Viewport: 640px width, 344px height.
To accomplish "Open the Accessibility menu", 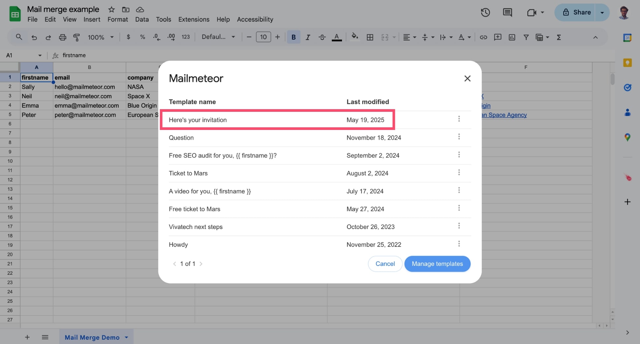I will 255,19.
